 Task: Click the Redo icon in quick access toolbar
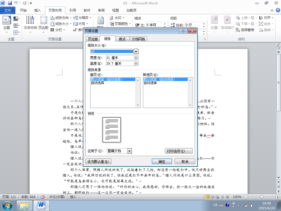point(25,3)
